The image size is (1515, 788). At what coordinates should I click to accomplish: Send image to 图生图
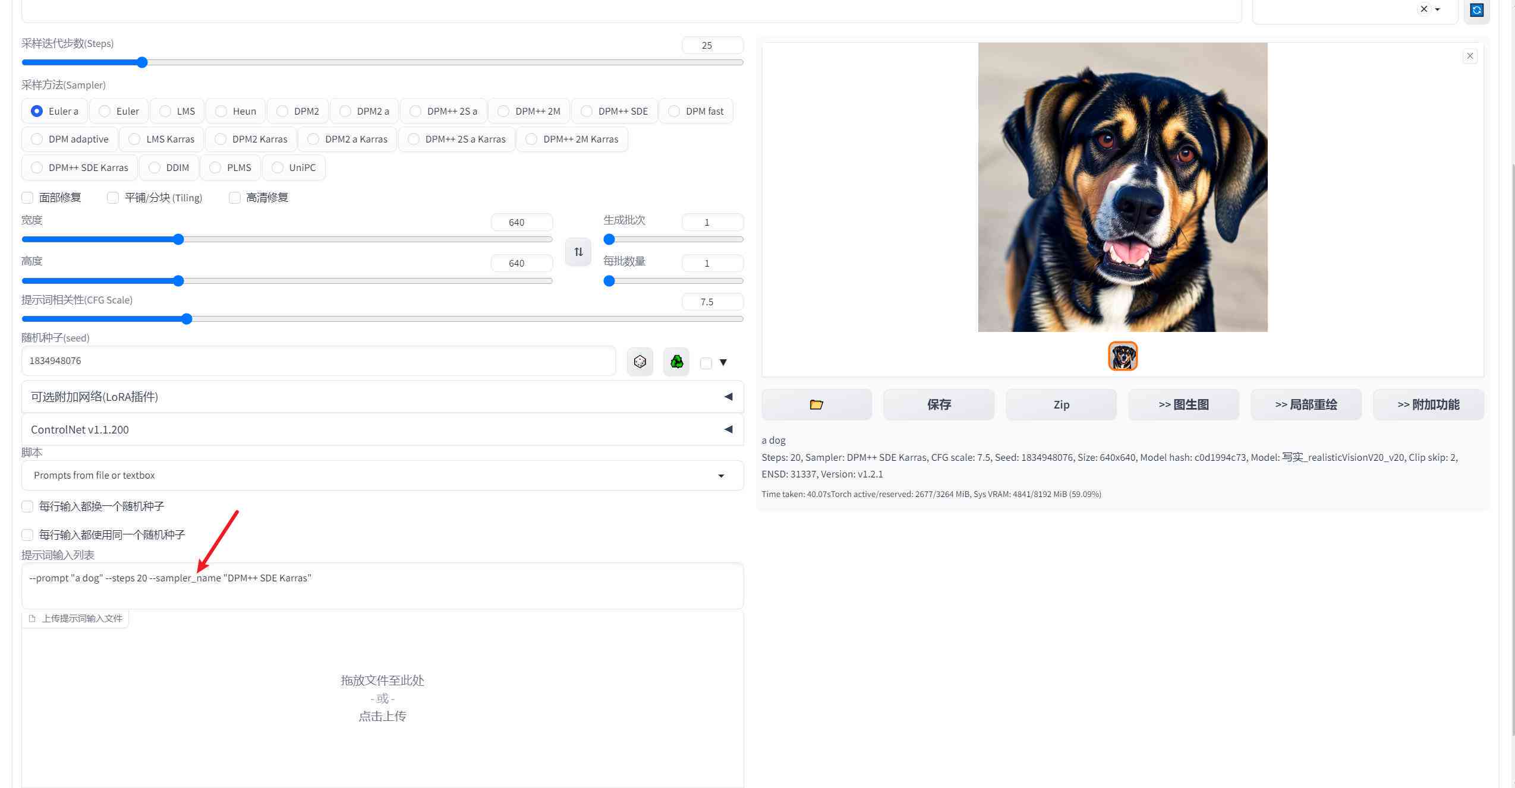[1184, 404]
